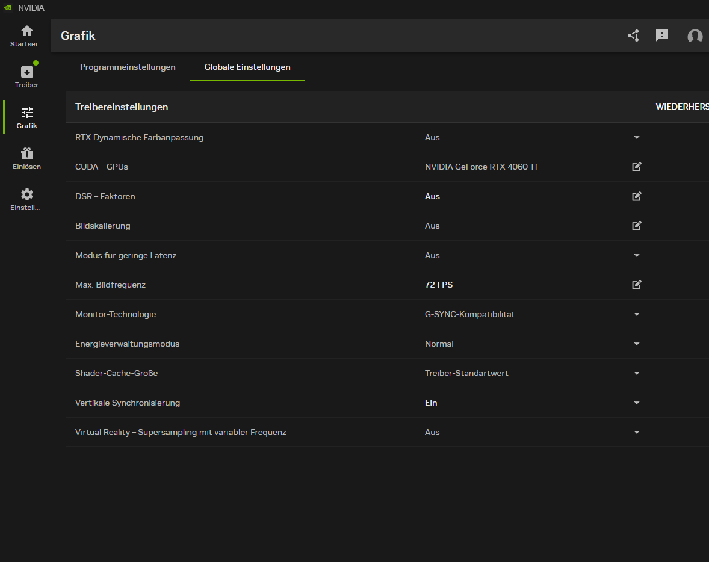Select the Grafik sliders icon in sidebar

(x=26, y=112)
